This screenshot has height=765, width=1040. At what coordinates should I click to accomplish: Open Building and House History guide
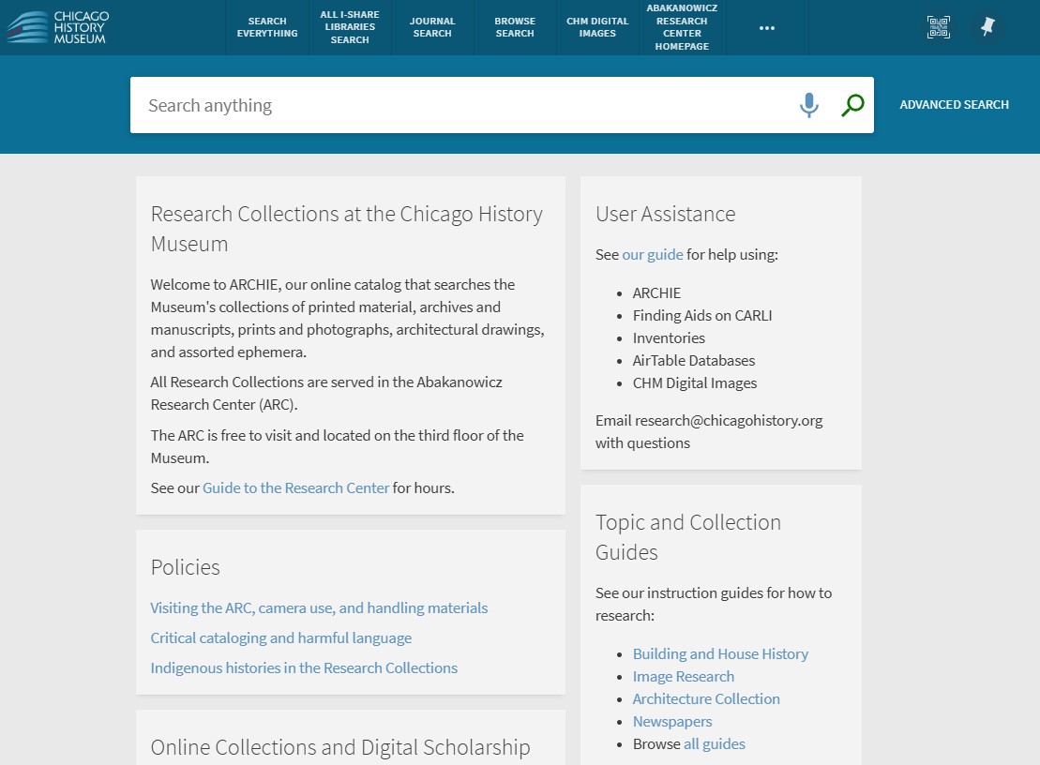pyautogui.click(x=720, y=653)
